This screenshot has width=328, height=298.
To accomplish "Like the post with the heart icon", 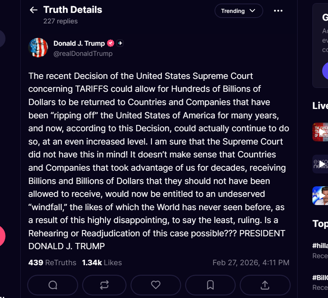I will [x=156, y=285].
